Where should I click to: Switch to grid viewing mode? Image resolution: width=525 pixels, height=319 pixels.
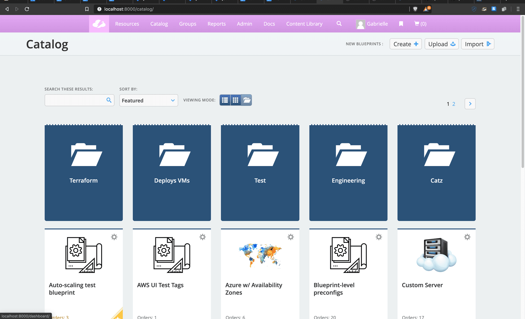click(x=235, y=100)
